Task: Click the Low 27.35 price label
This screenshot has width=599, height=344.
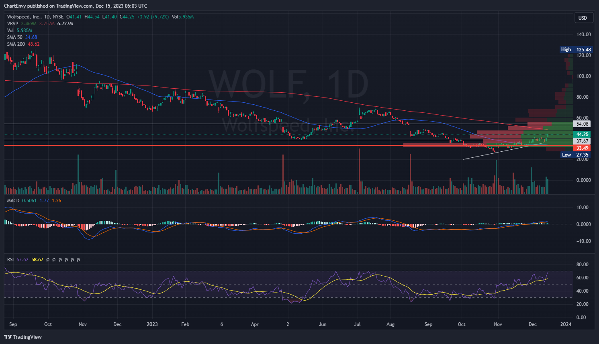Action: [577, 155]
